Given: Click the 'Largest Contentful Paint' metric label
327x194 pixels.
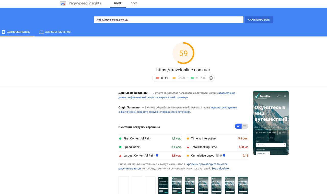Looking at the screenshot, I should coord(139,156).
